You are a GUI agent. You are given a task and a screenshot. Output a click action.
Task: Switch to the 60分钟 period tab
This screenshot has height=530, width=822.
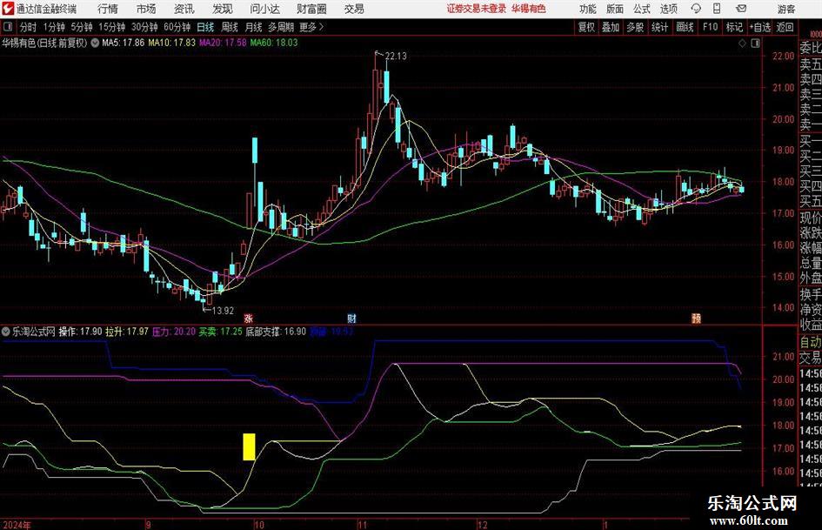[177, 27]
